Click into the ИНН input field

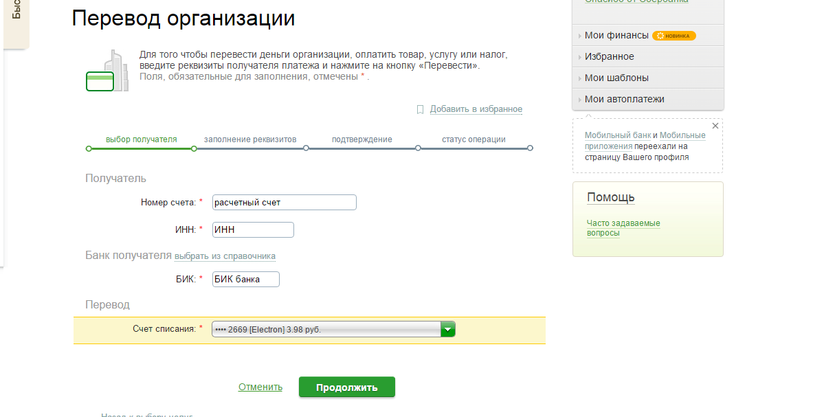click(253, 229)
